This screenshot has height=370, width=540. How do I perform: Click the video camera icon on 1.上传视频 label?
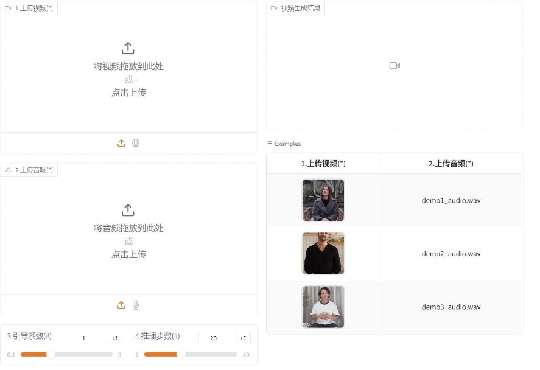7,8
